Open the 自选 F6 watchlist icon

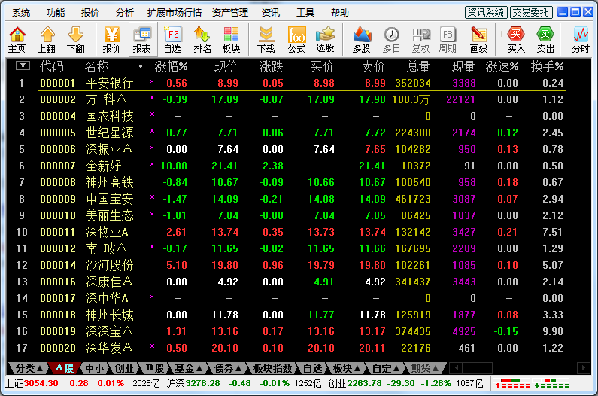coord(172,39)
